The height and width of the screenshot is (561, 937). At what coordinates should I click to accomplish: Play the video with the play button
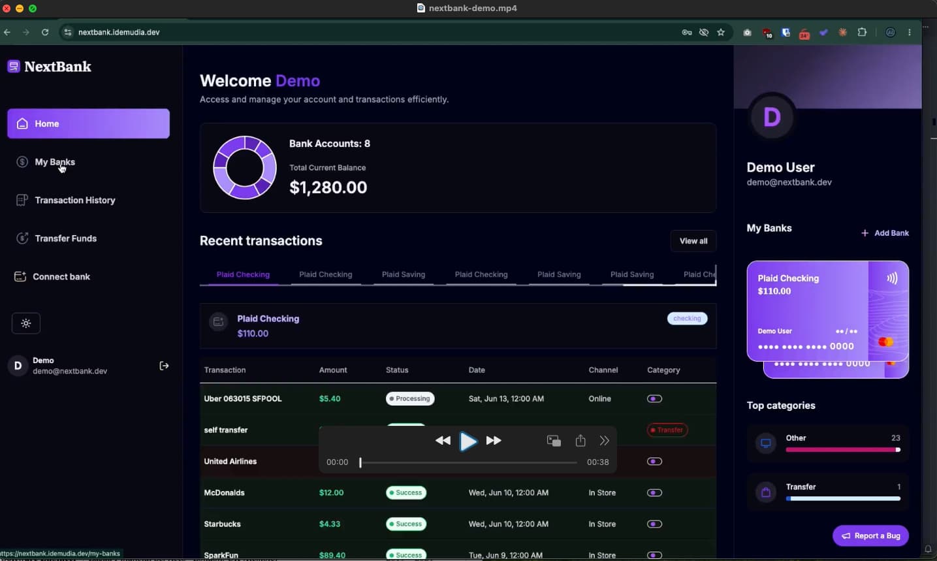click(x=468, y=441)
